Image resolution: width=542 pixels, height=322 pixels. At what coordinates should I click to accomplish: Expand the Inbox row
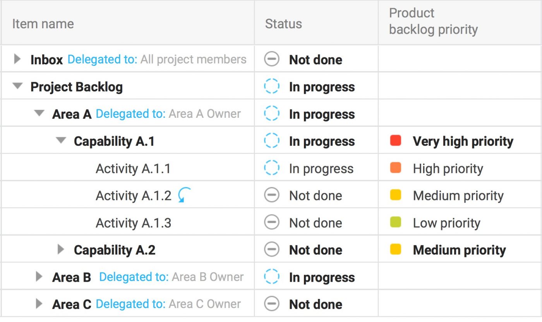pyautogui.click(x=17, y=59)
